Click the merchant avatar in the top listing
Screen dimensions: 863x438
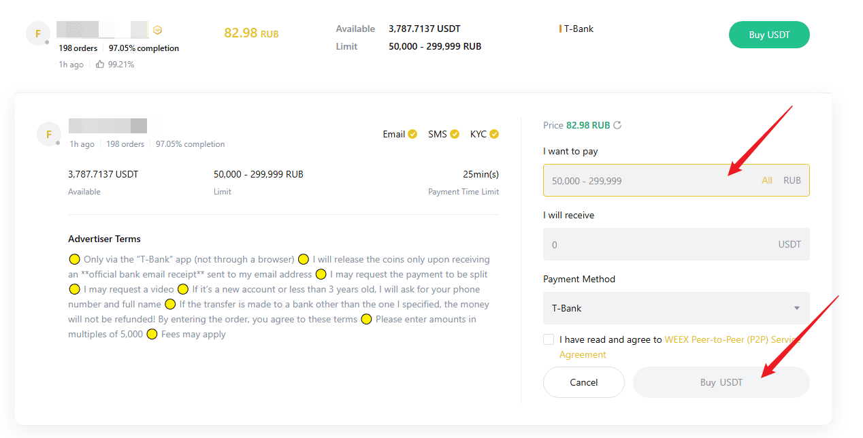pos(37,33)
